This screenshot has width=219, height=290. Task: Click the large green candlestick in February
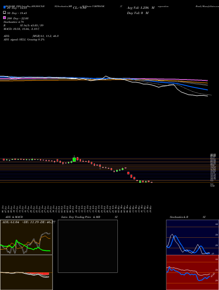click(x=74, y=159)
